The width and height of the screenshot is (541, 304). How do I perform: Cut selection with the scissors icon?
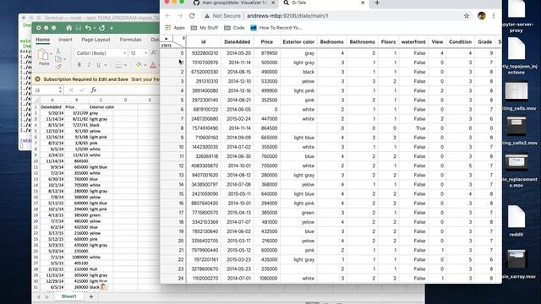click(x=58, y=51)
